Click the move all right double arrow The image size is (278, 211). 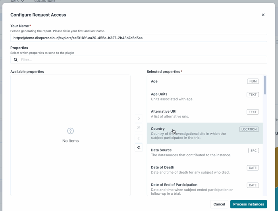click(x=139, y=127)
